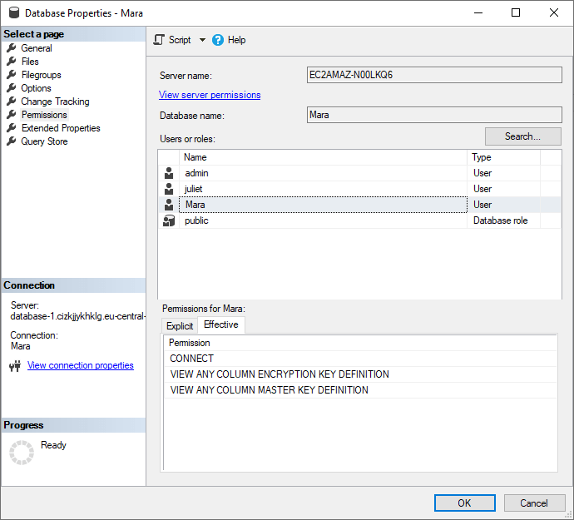This screenshot has height=520, width=574.
Task: Select the Mara user row
Action: (359, 205)
